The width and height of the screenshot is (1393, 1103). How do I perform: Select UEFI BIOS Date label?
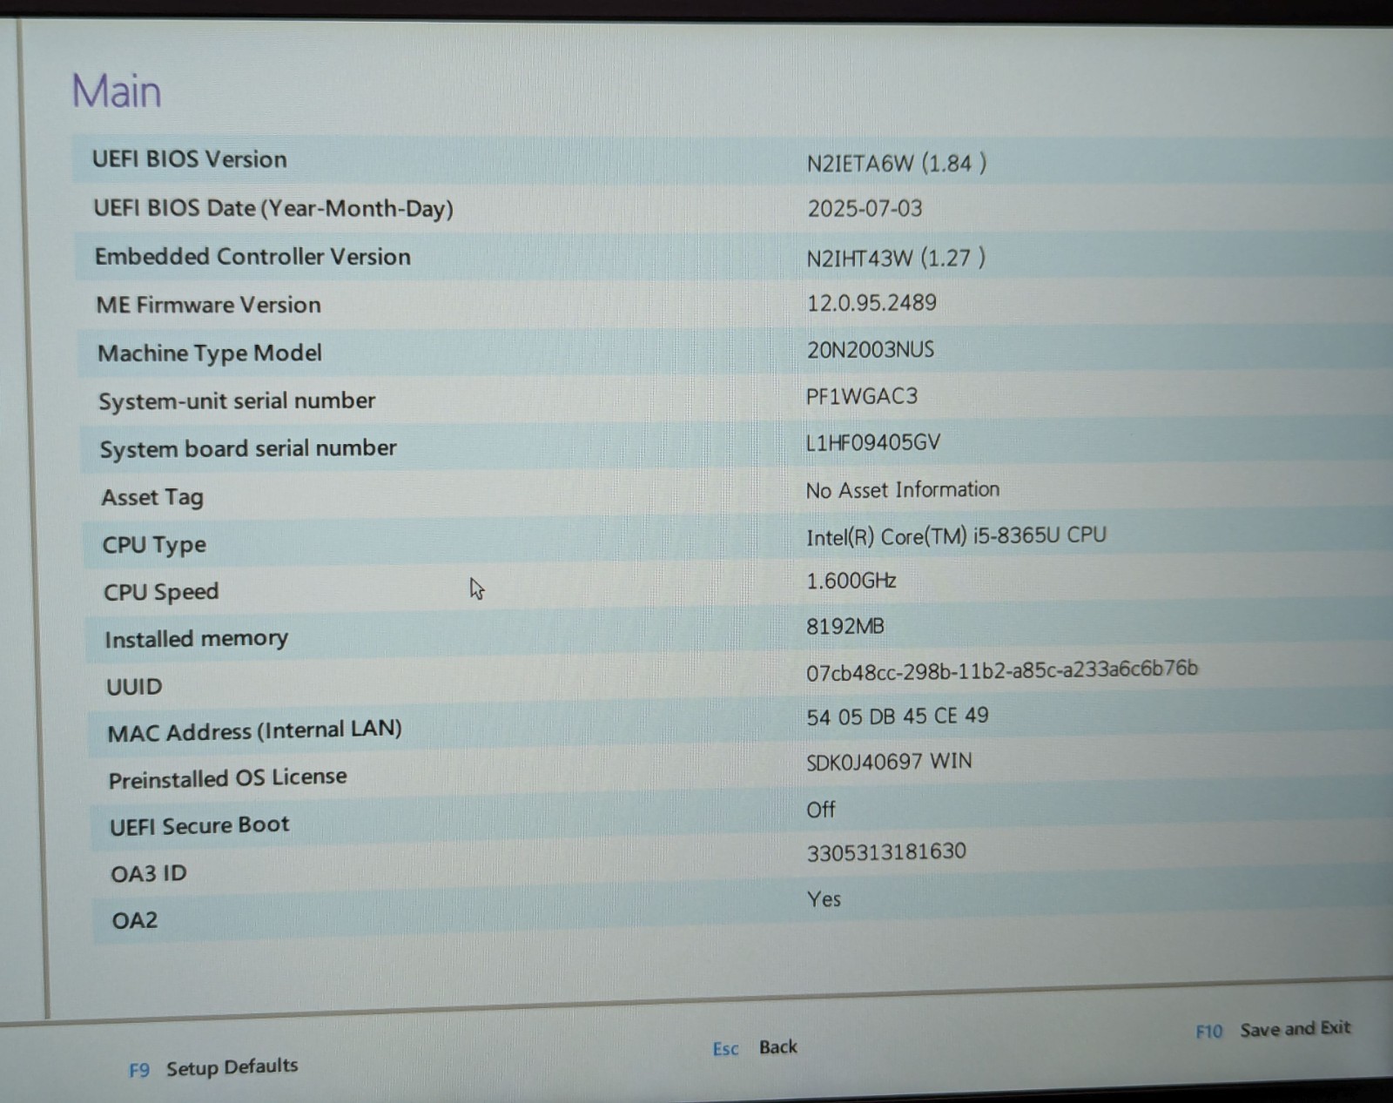(273, 208)
